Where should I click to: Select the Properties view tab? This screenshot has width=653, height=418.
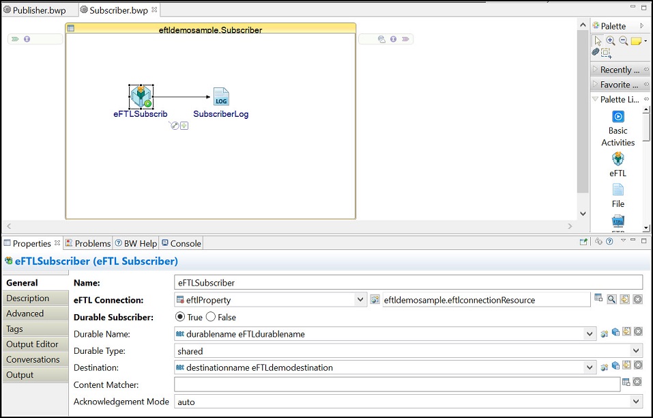point(31,243)
